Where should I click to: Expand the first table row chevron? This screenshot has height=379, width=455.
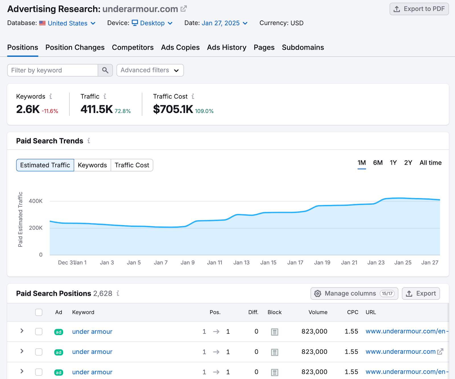22,332
